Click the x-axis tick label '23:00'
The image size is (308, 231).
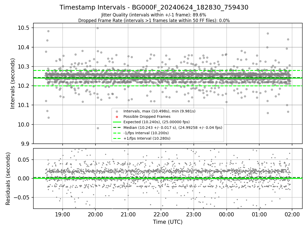coord(194,215)
